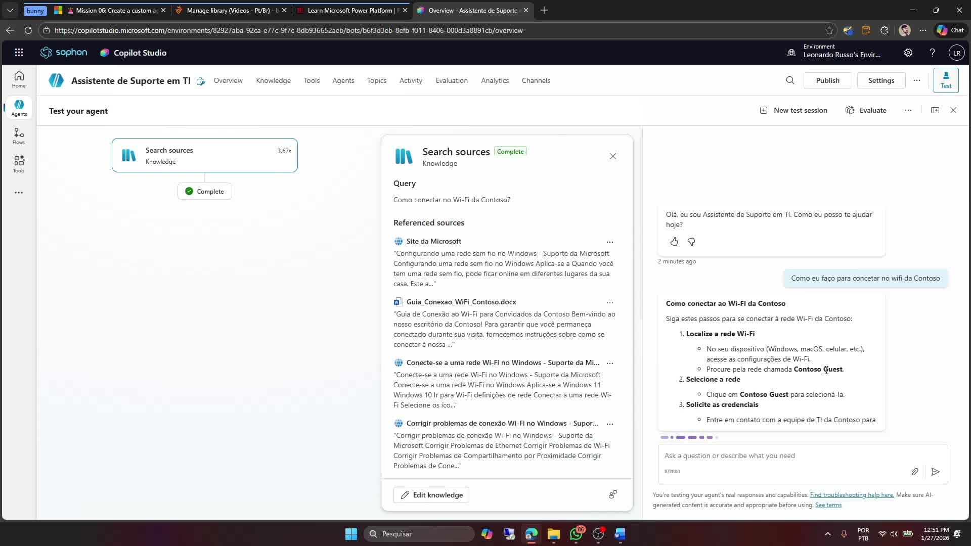Select the Test icon on the right edge
The width and height of the screenshot is (971, 546).
tap(946, 80)
